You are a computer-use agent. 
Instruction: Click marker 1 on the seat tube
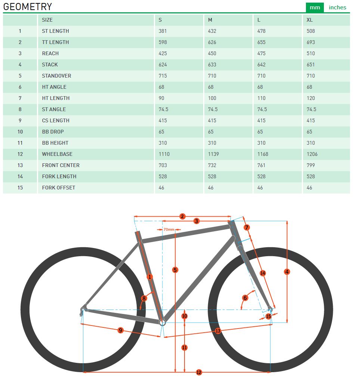150,277
